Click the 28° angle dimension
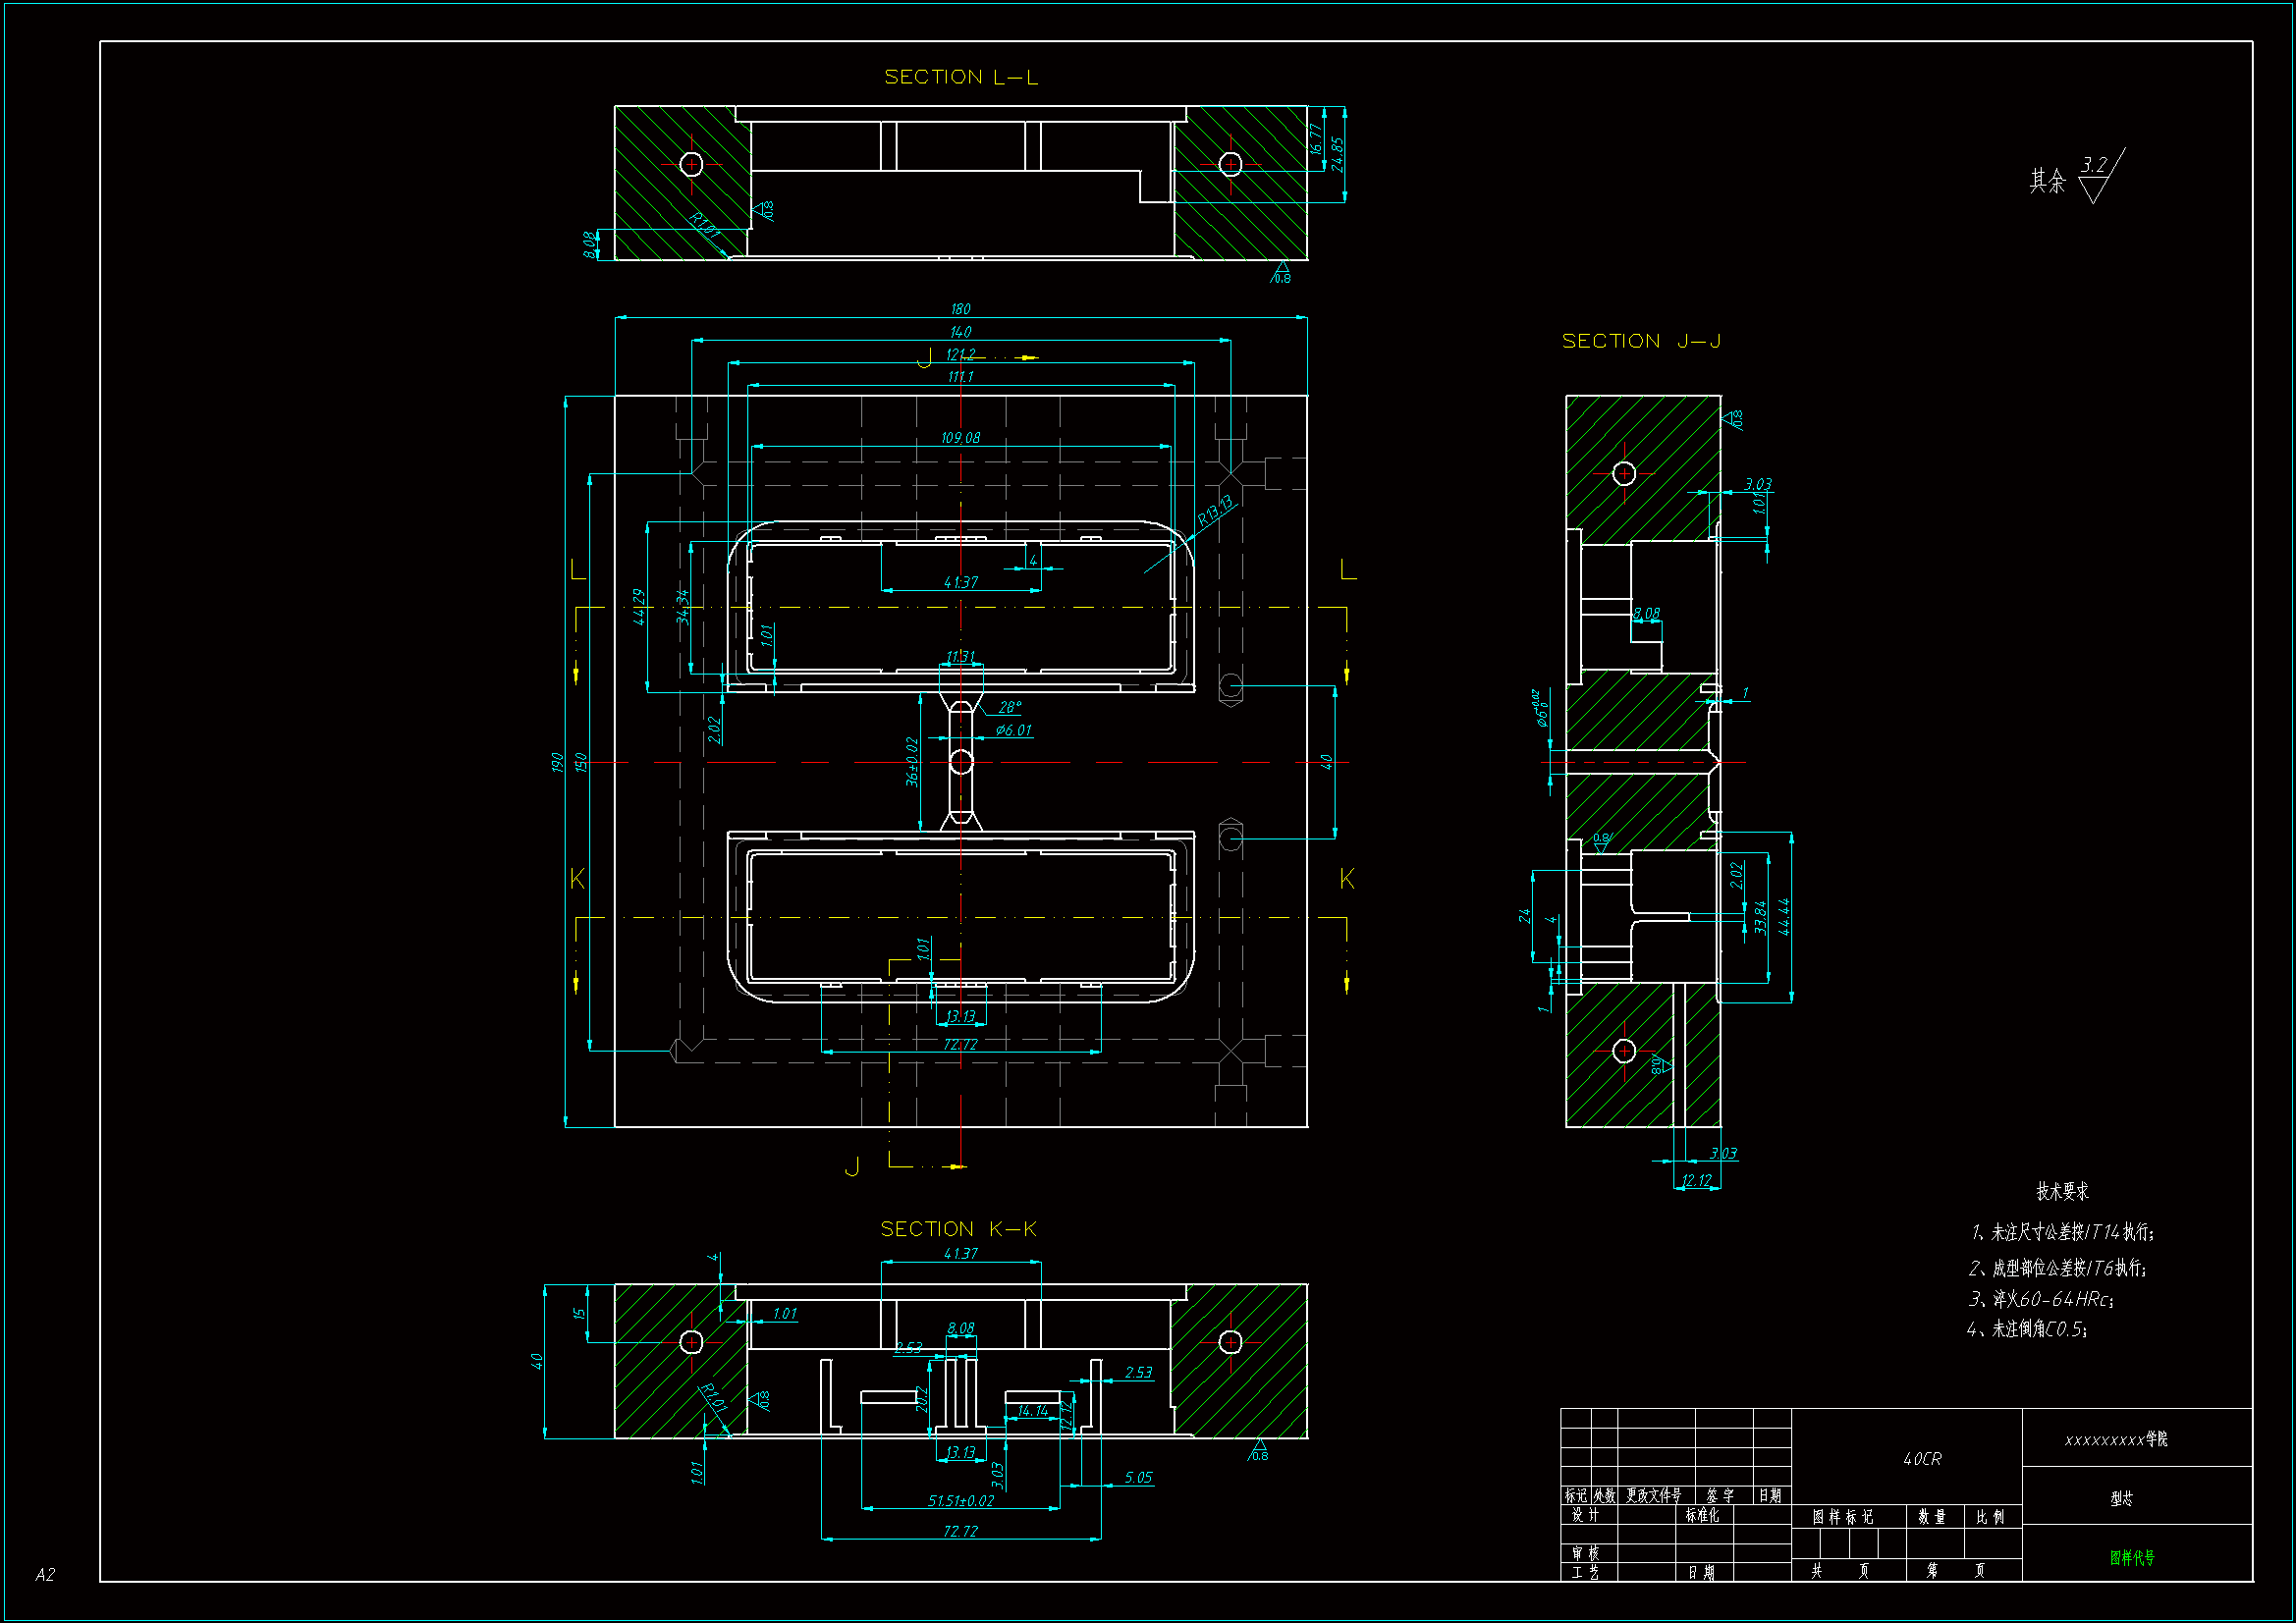2296x1623 pixels. (1010, 708)
